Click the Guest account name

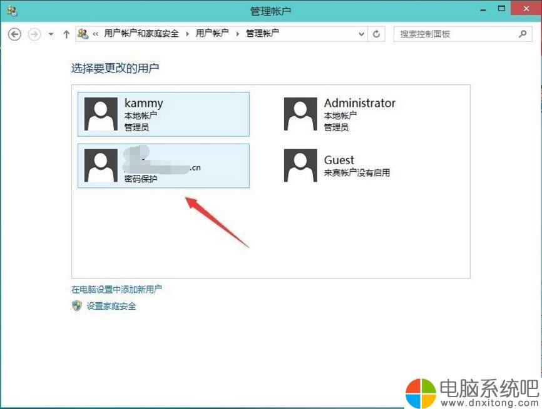[339, 160]
